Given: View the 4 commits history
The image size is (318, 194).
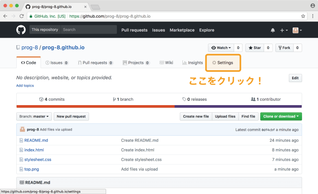Looking at the screenshot, I should click(52, 100).
